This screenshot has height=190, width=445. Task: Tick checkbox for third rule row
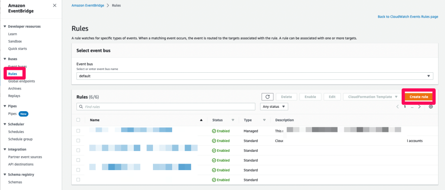tap(78, 151)
